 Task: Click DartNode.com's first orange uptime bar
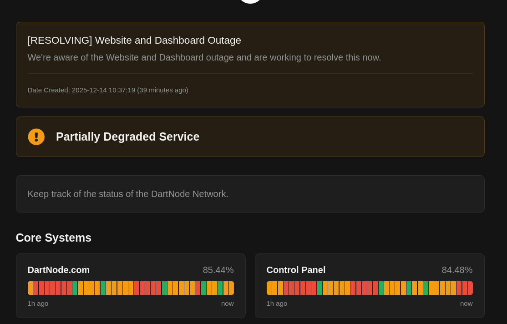[x=30, y=288]
